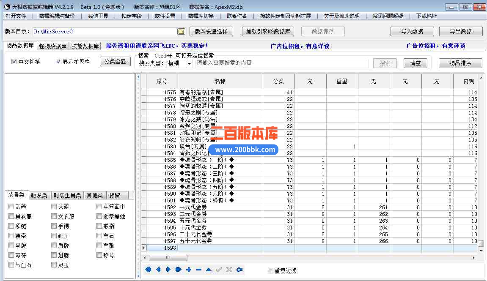
Task: Click the folder browse icon beside version directory
Action: (x=181, y=32)
